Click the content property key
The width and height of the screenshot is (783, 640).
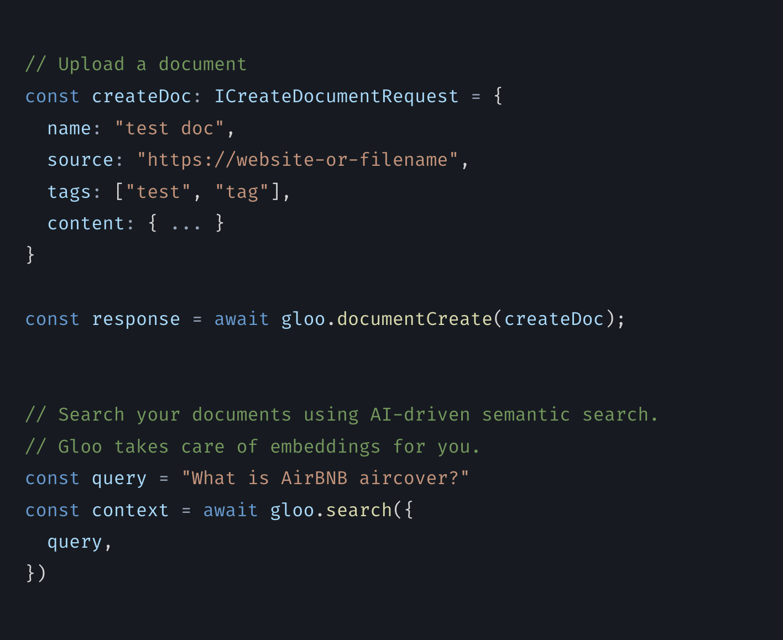point(86,223)
